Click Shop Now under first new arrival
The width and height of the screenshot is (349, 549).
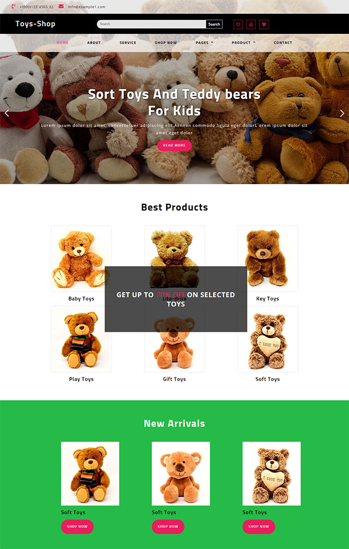pyautogui.click(x=77, y=526)
